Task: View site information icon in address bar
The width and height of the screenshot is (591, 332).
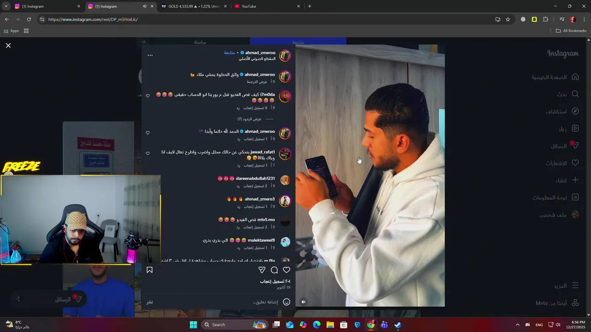Action: (x=42, y=19)
